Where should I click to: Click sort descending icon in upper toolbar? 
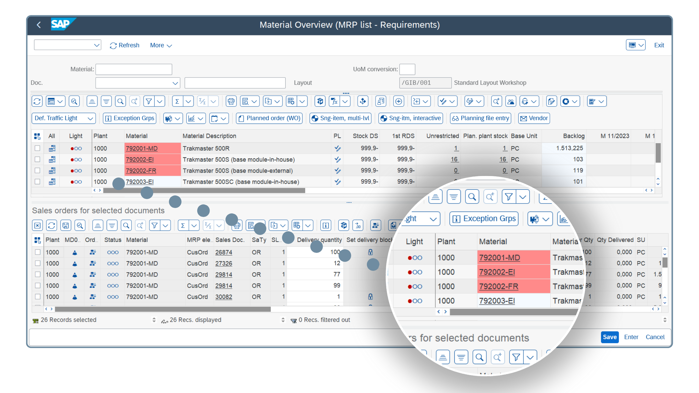[x=106, y=102]
